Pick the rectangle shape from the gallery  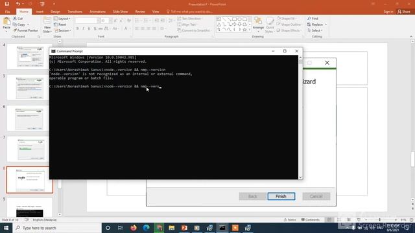[234, 19]
